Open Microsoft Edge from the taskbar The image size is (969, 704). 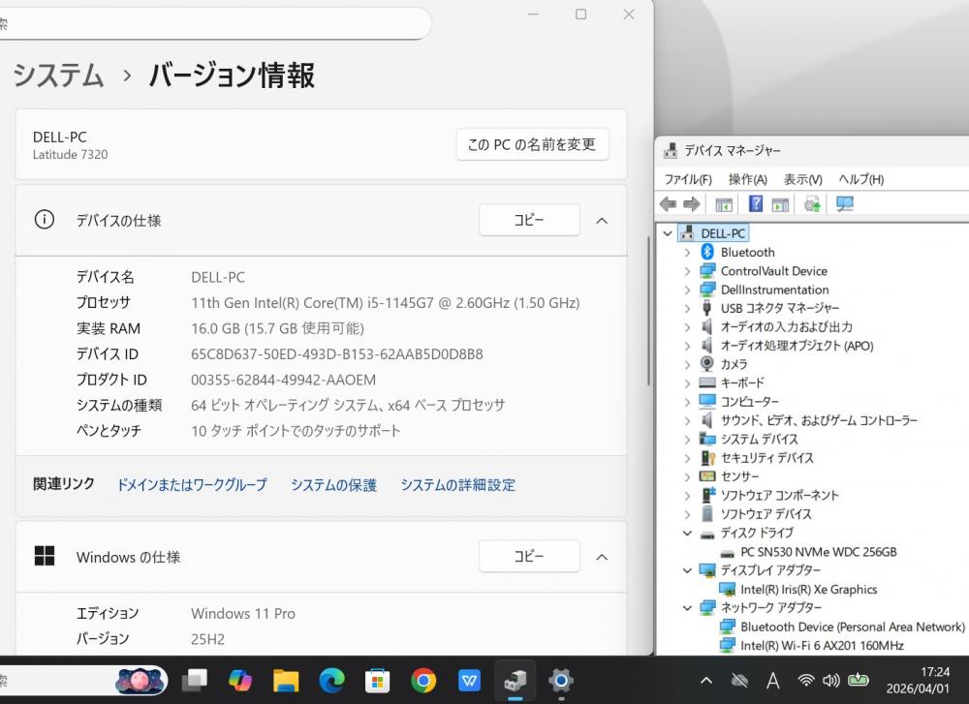(331, 681)
